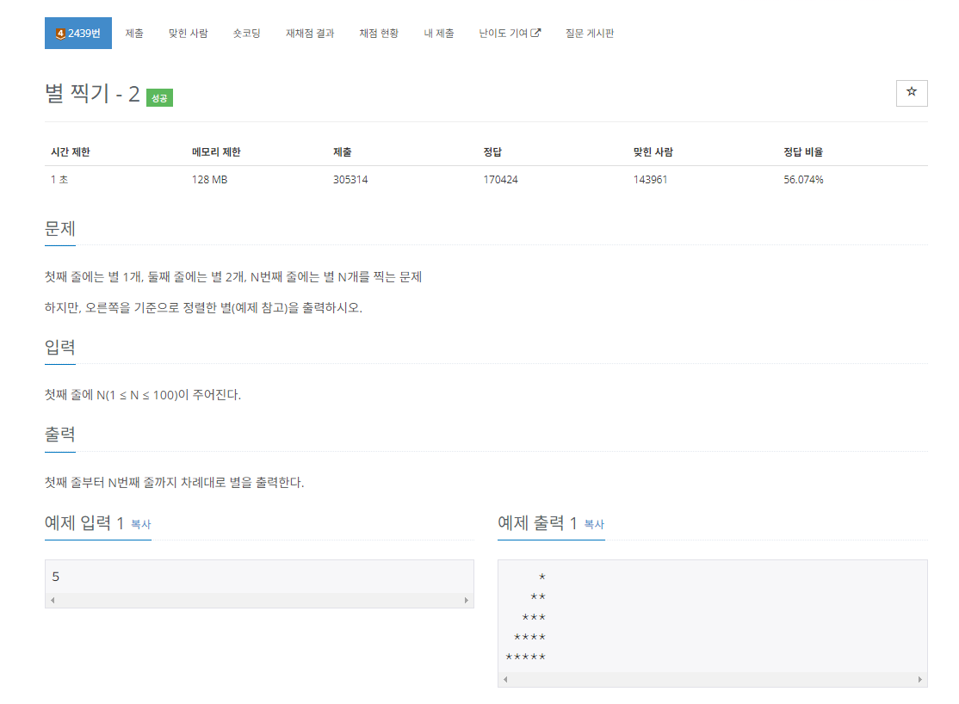The height and width of the screenshot is (704, 959).
Task: Click the 별 찍기 - 2 title
Action: click(x=92, y=94)
